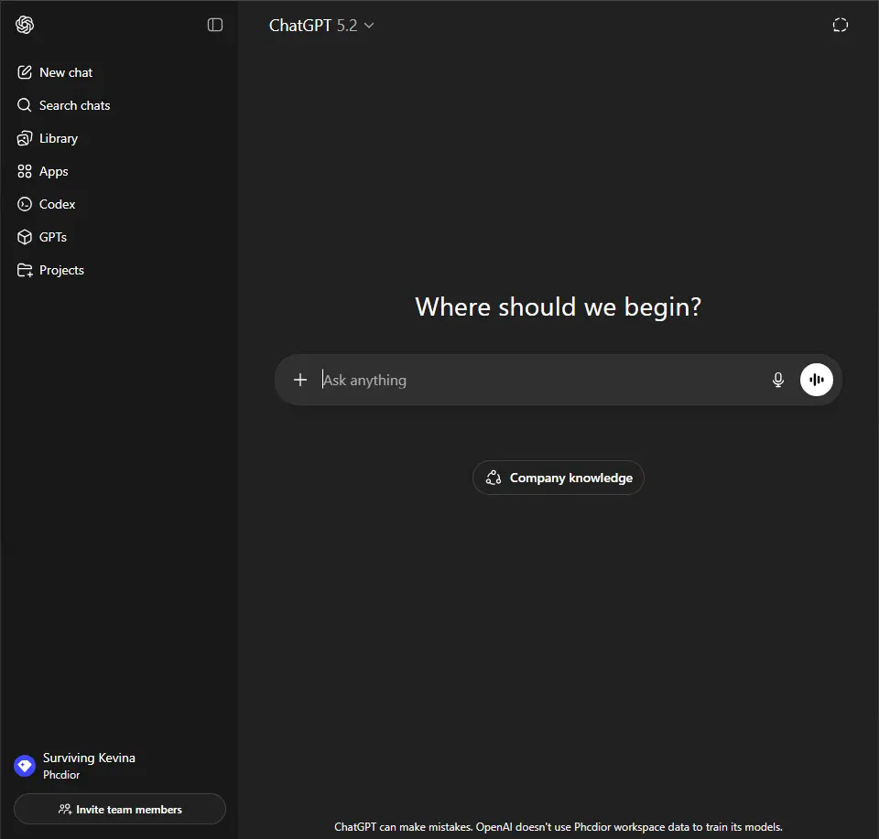Image resolution: width=879 pixels, height=839 pixels.
Task: Click the ChatGPT logo icon
Action: (x=25, y=25)
